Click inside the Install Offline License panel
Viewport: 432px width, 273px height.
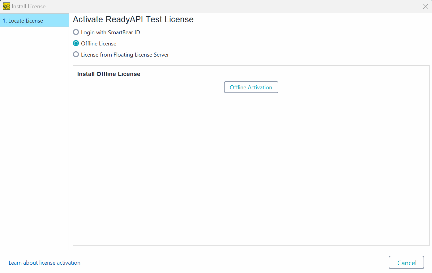tap(251, 155)
